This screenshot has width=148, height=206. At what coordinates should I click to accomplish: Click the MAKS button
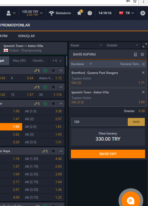(136, 122)
